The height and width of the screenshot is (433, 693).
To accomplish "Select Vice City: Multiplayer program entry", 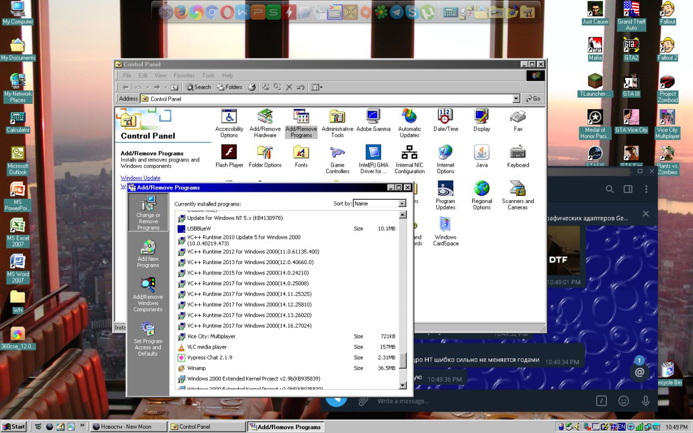I will [287, 336].
